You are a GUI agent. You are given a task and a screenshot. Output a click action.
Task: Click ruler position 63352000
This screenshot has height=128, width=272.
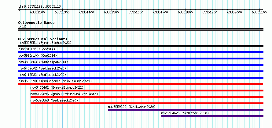tap(234, 12)
